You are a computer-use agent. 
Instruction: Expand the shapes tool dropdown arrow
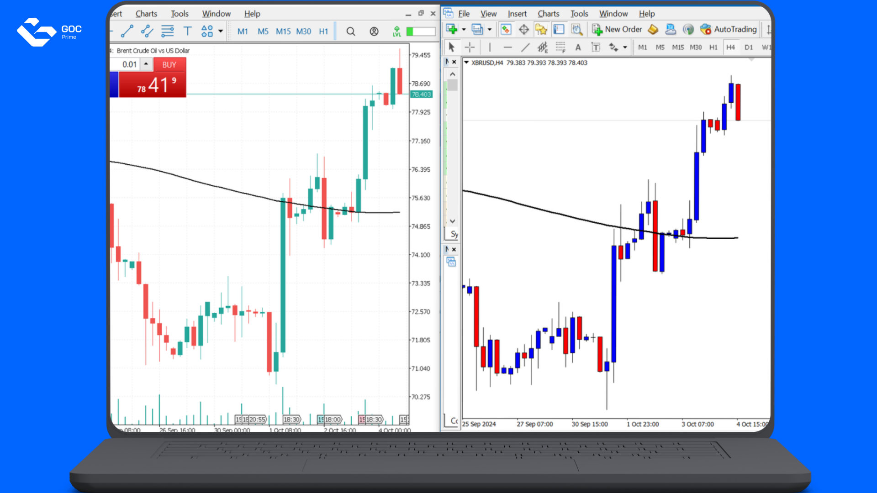click(221, 31)
